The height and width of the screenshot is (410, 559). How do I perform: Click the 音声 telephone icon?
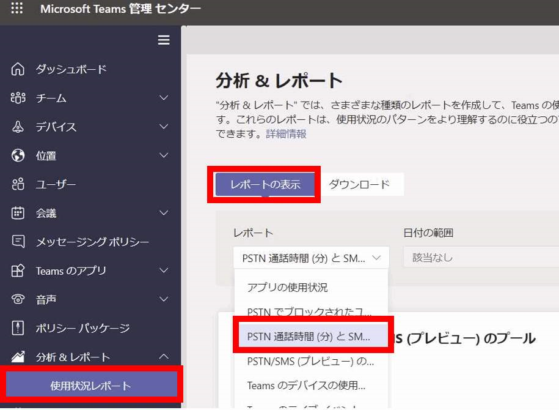pos(18,299)
